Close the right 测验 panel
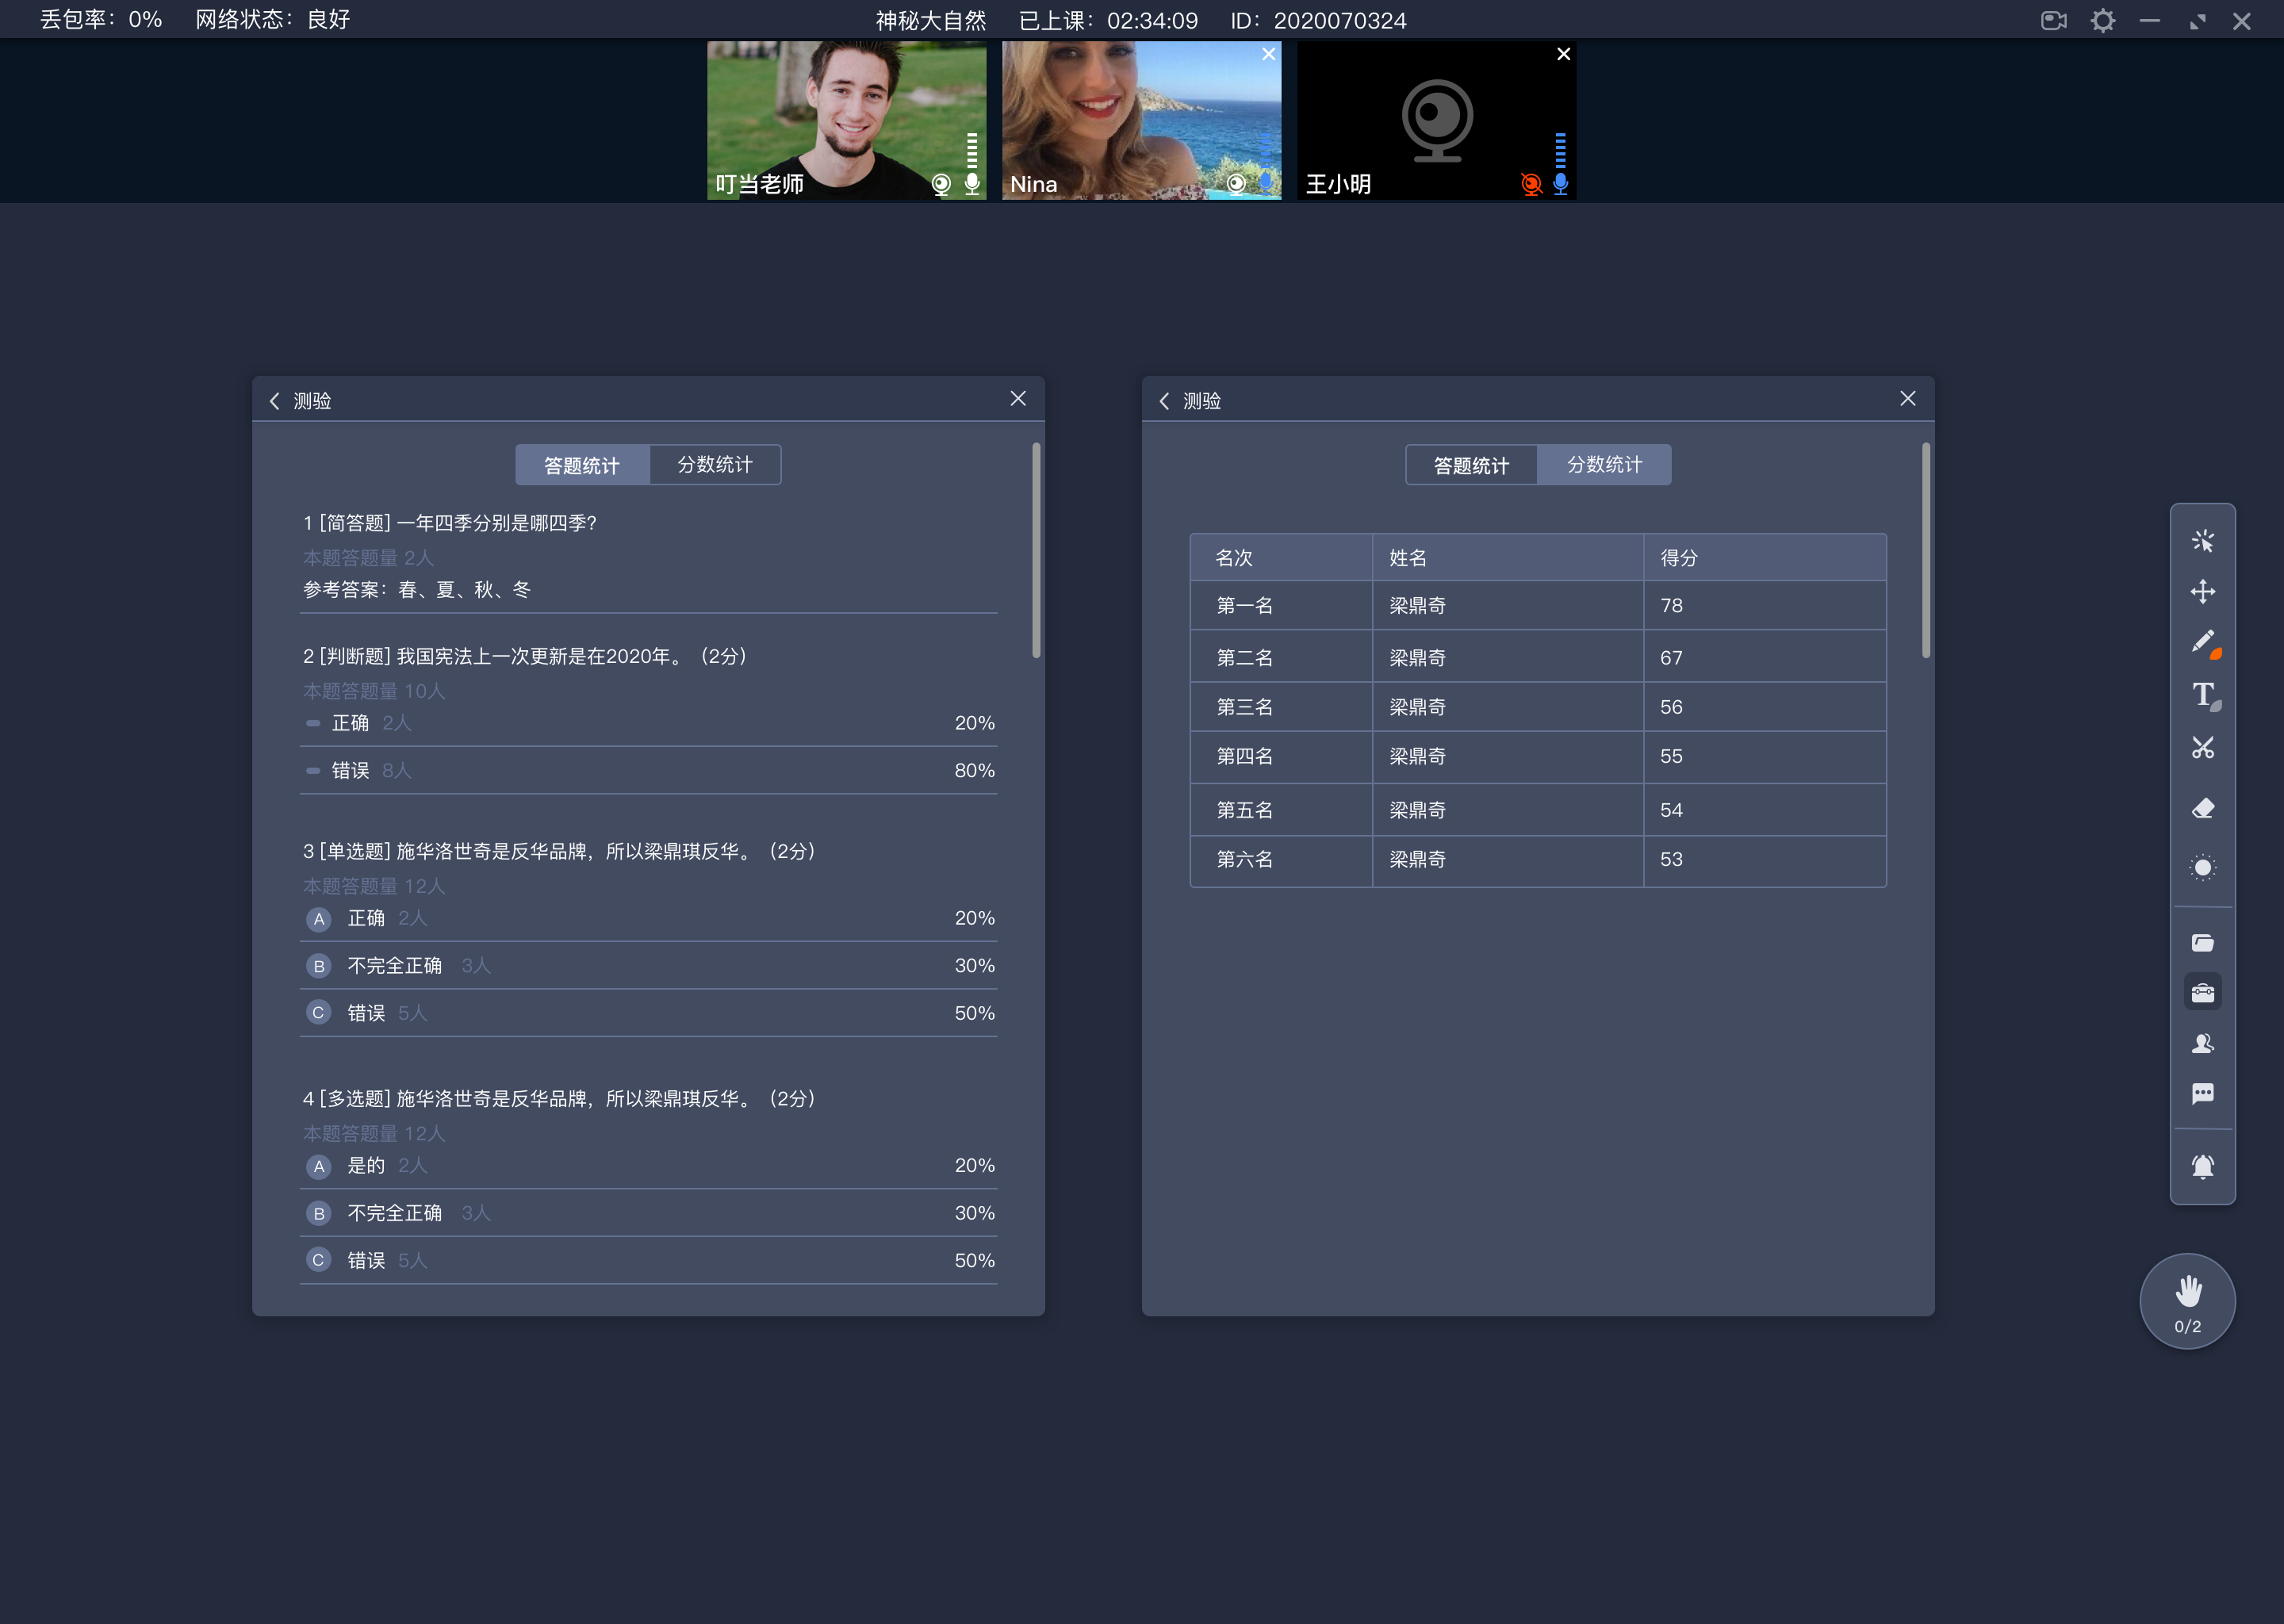 pyautogui.click(x=1908, y=399)
